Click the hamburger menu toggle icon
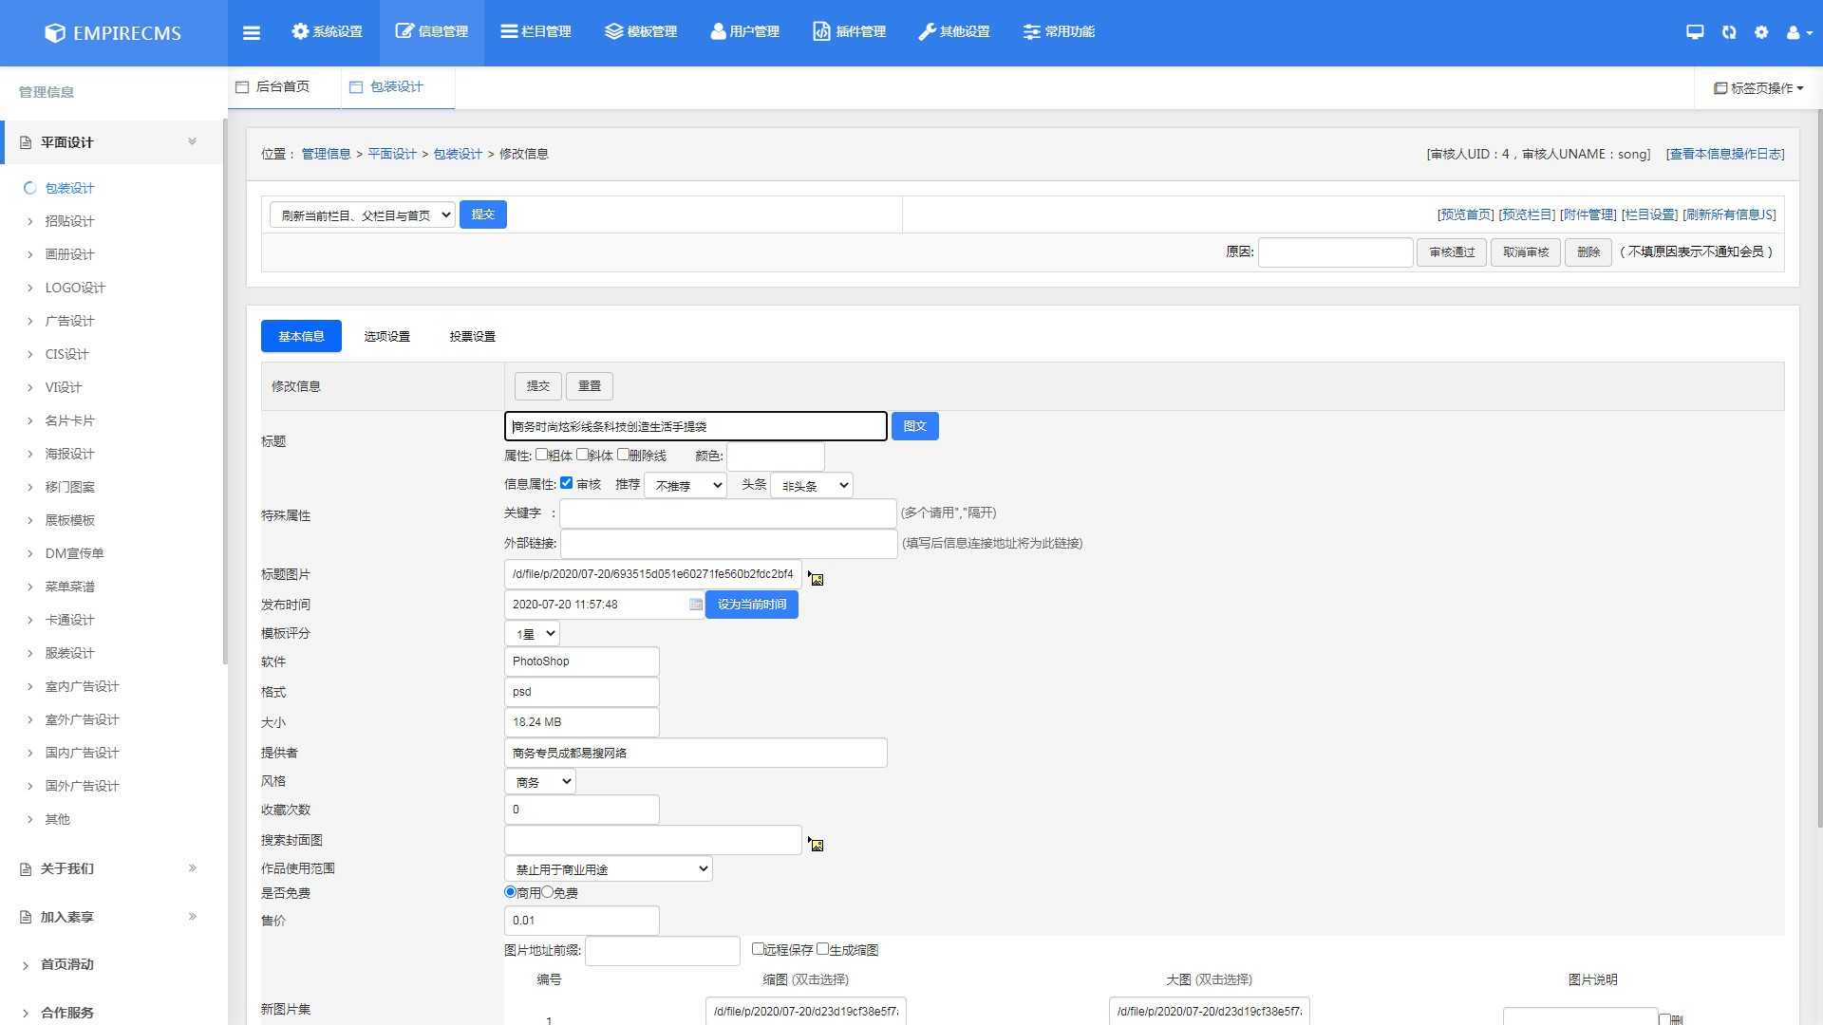The image size is (1823, 1025). (x=252, y=32)
